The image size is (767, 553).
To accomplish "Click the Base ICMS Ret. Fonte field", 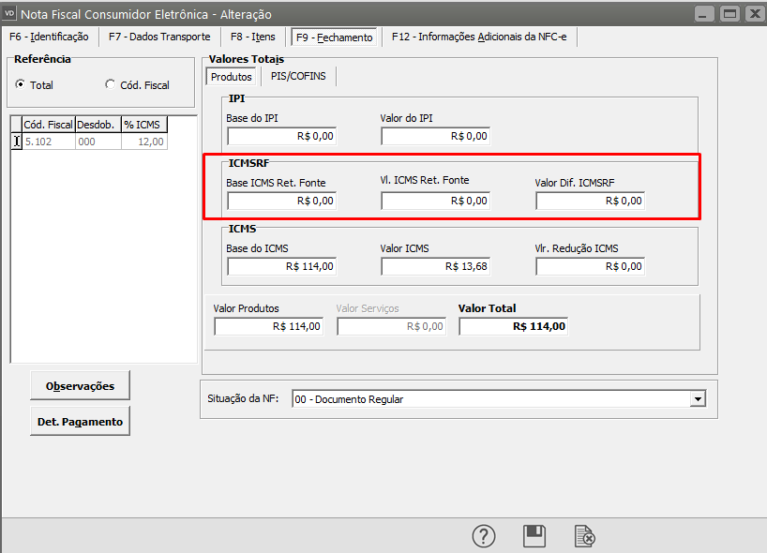I will pos(280,201).
